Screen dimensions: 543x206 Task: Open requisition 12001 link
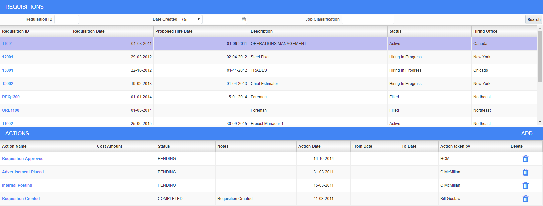point(8,57)
